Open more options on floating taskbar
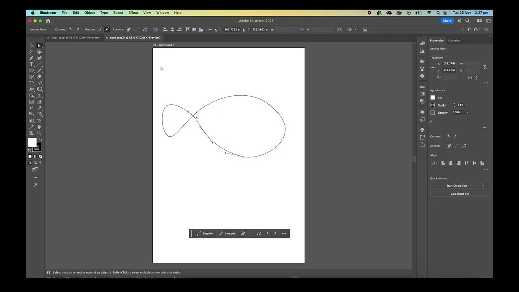The image size is (519, 292). coord(284,234)
